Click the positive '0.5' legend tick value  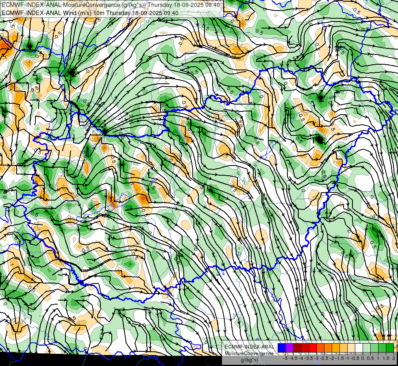(x=370, y=358)
